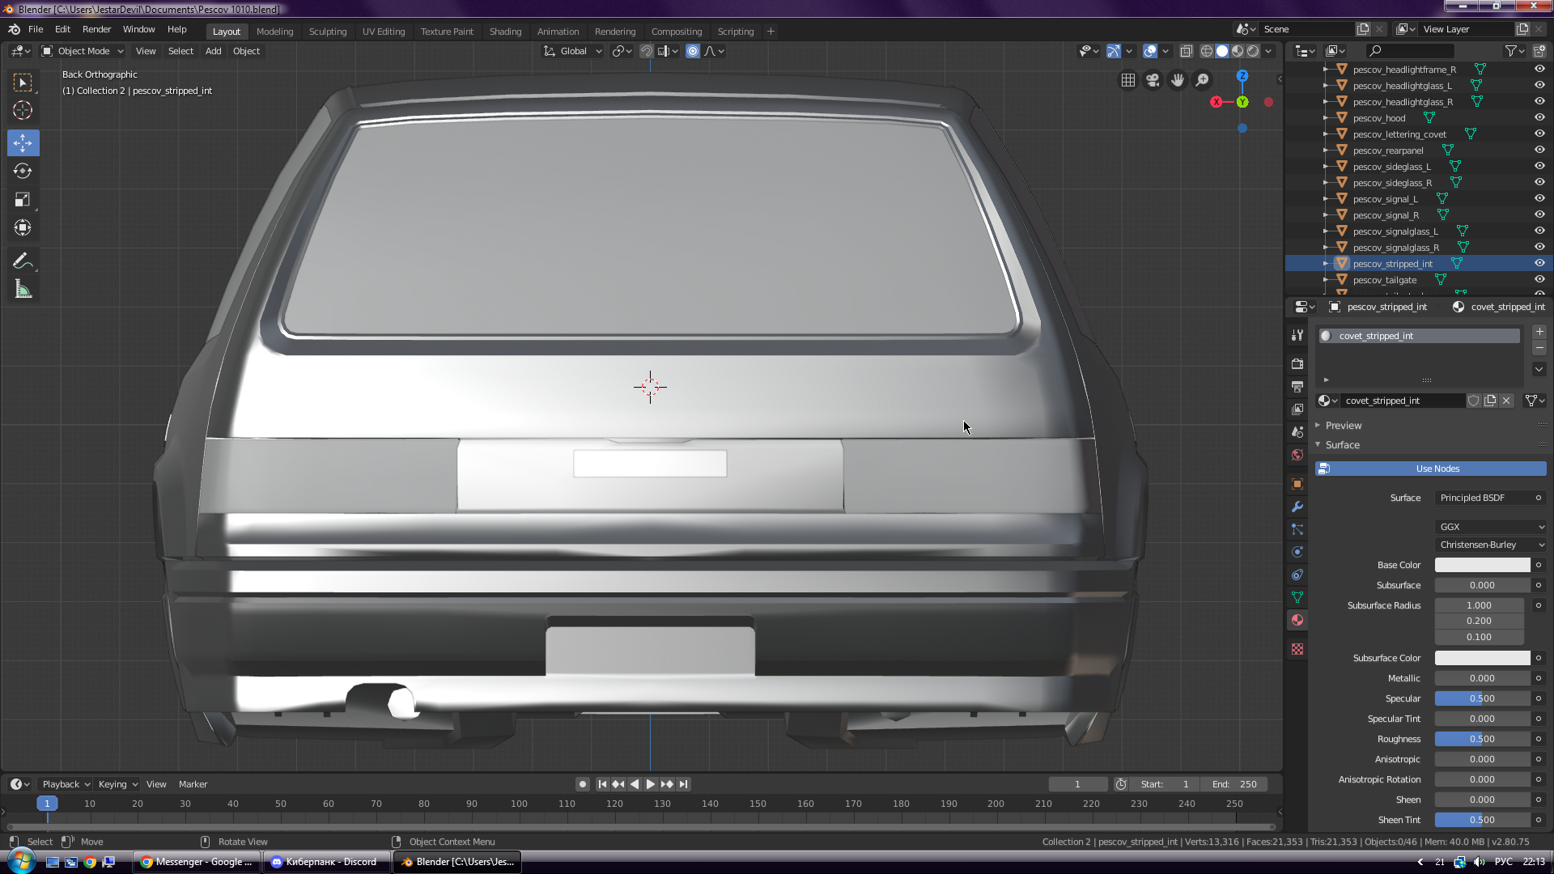Hide pescov_hood in outliner
Image resolution: width=1554 pixels, height=874 pixels.
click(x=1539, y=118)
